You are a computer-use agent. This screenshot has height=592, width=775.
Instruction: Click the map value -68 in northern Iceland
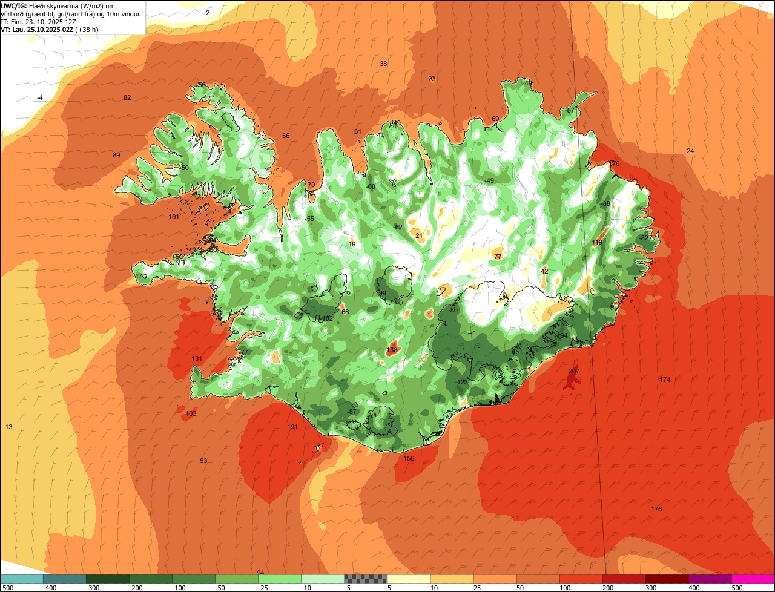coord(371,186)
